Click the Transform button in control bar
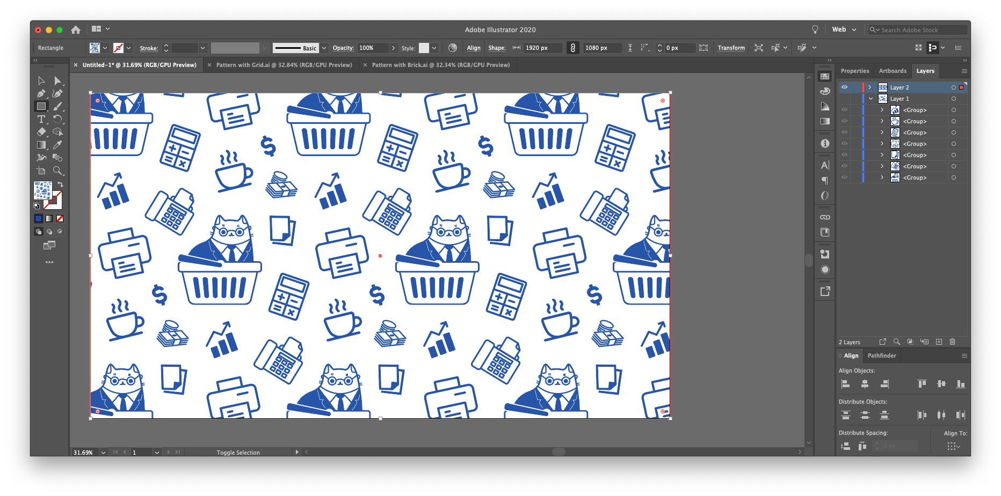The height and width of the screenshot is (496, 1001). [x=731, y=48]
